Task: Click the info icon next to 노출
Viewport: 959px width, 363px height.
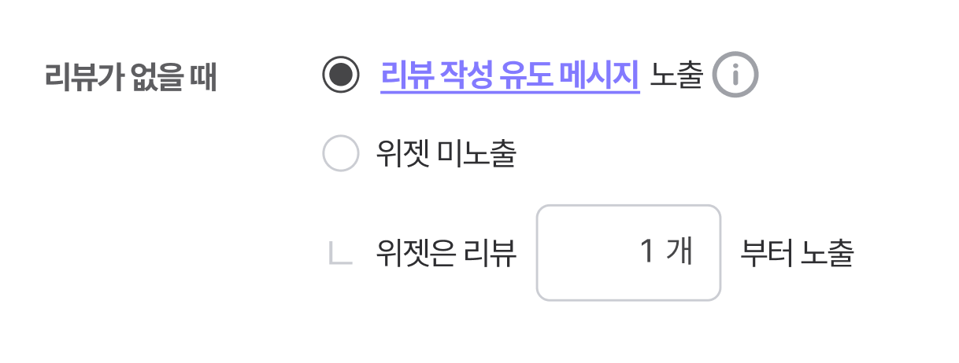Action: (735, 75)
